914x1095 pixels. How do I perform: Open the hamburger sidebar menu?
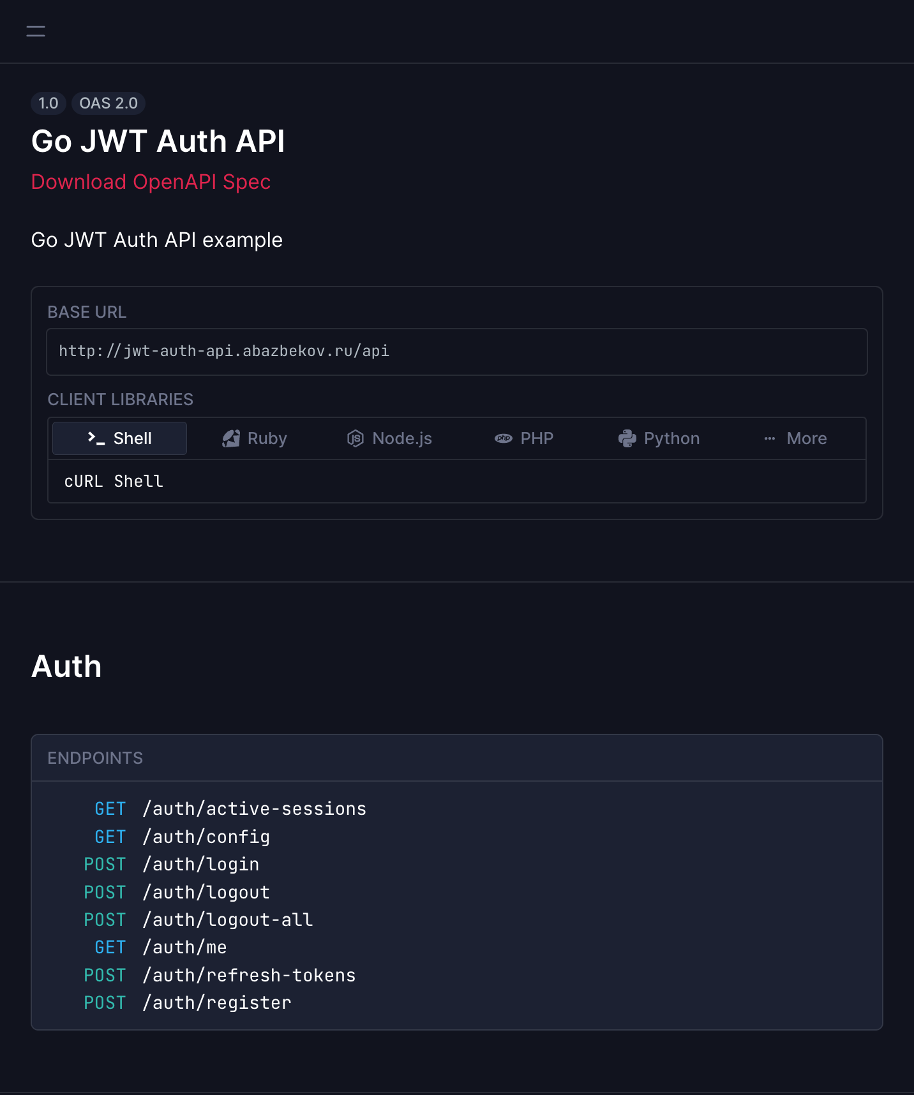[x=36, y=31]
